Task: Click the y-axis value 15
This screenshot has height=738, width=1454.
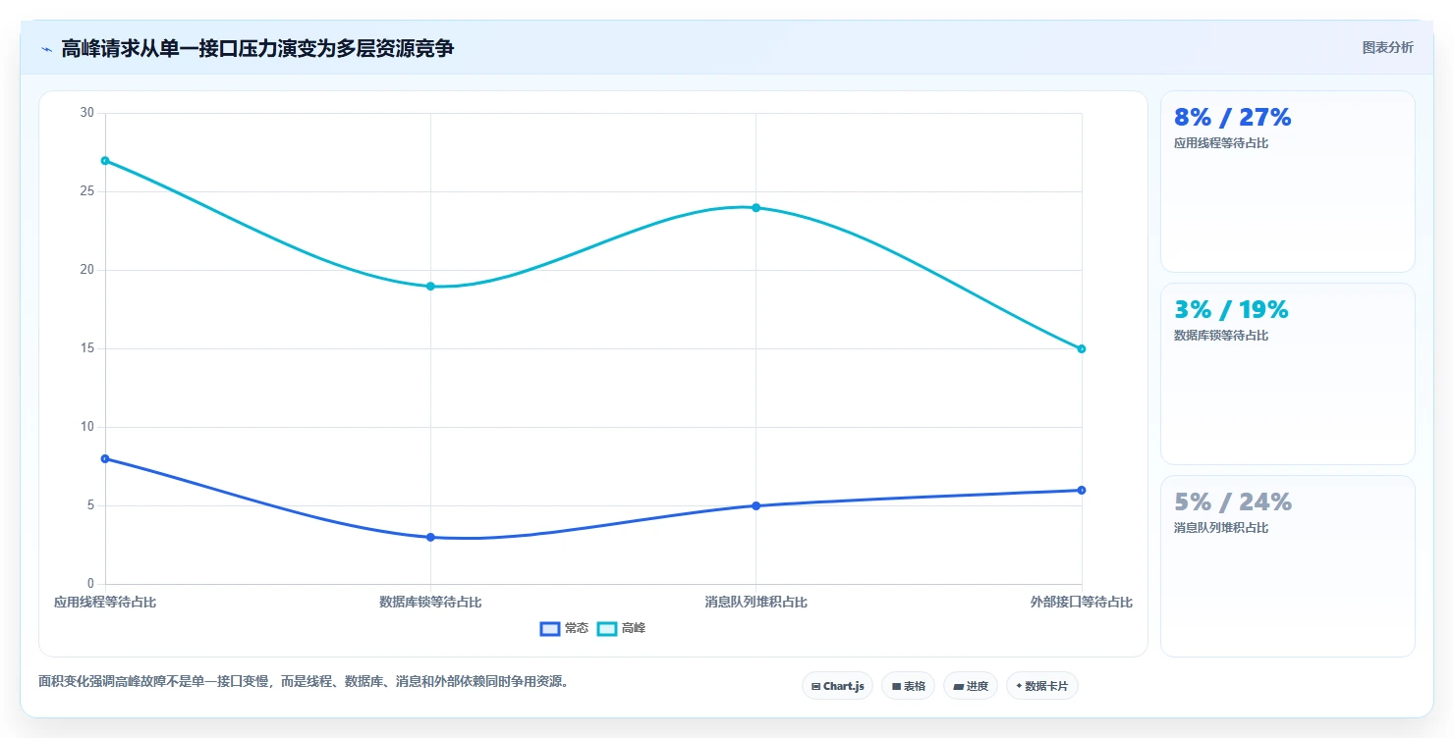Action: tap(86, 348)
